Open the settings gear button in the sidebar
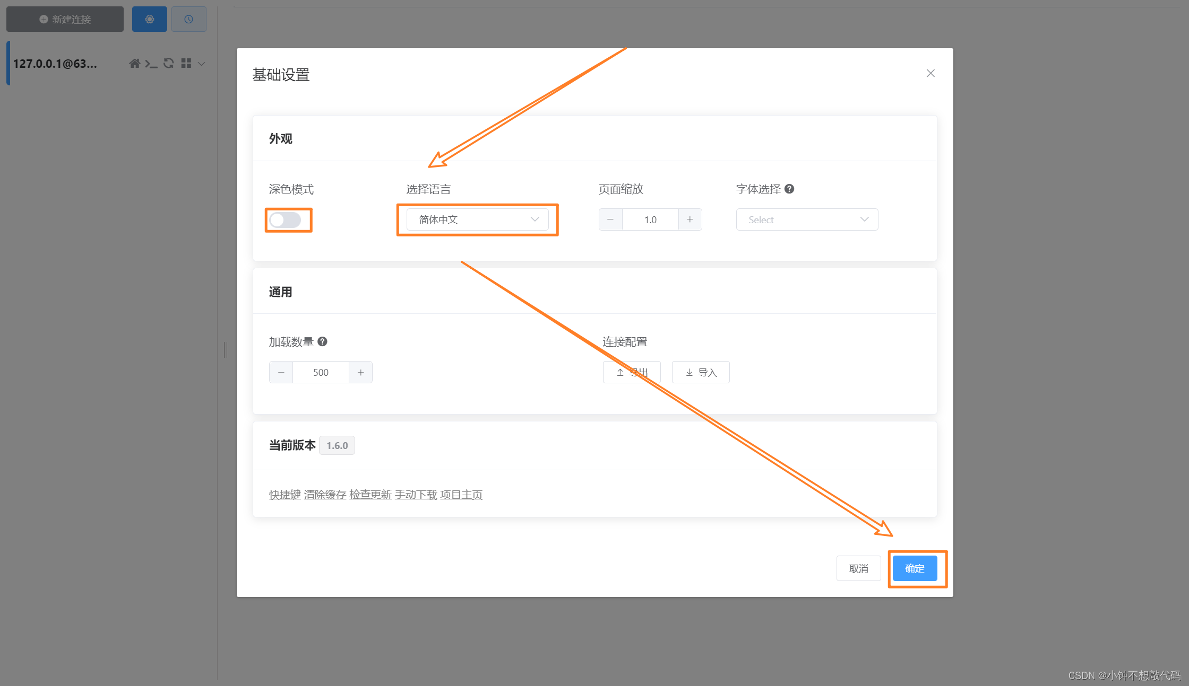This screenshot has height=686, width=1189. [150, 19]
